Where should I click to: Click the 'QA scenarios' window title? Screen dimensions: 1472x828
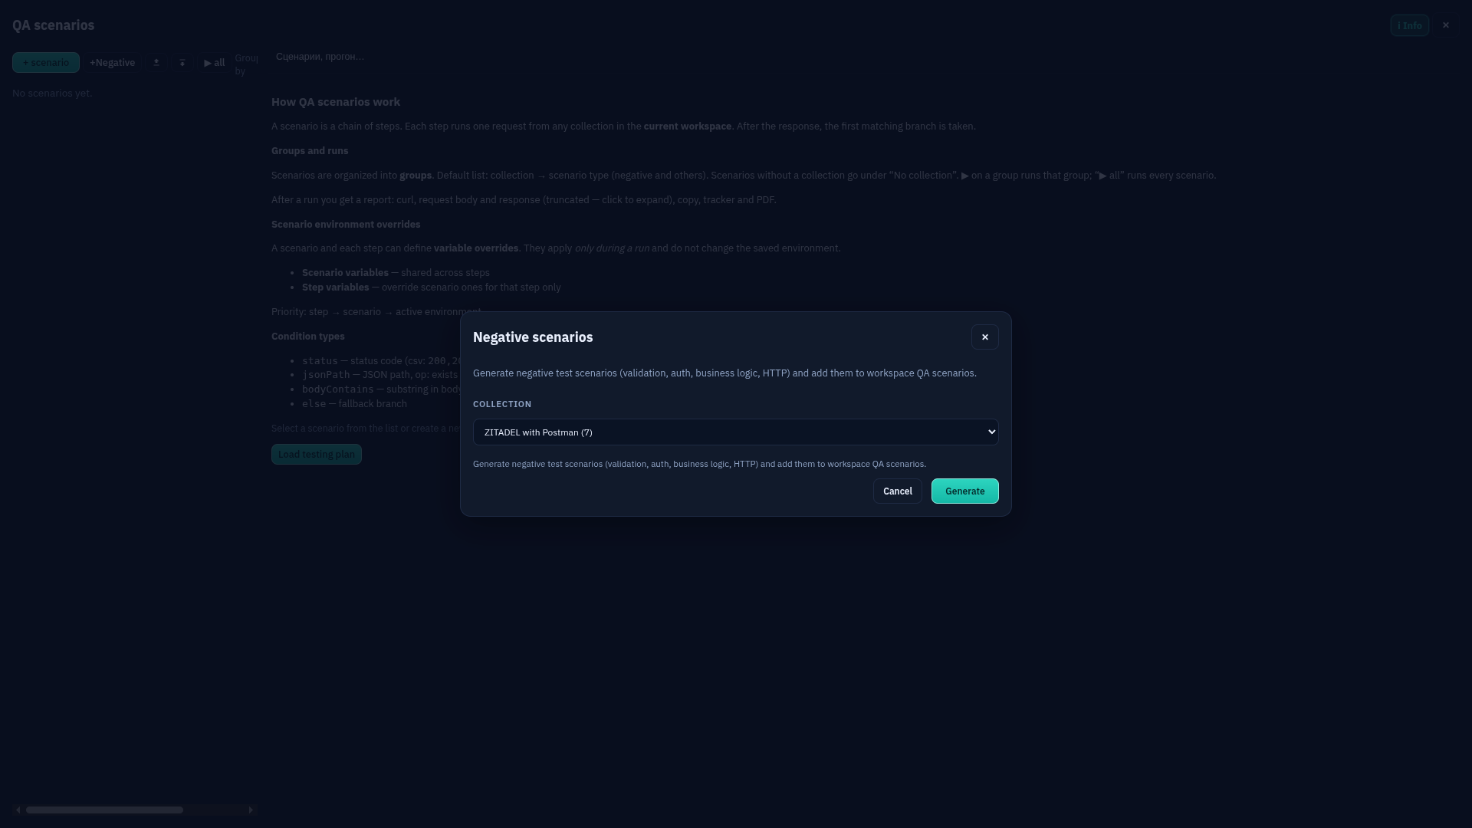(54, 25)
